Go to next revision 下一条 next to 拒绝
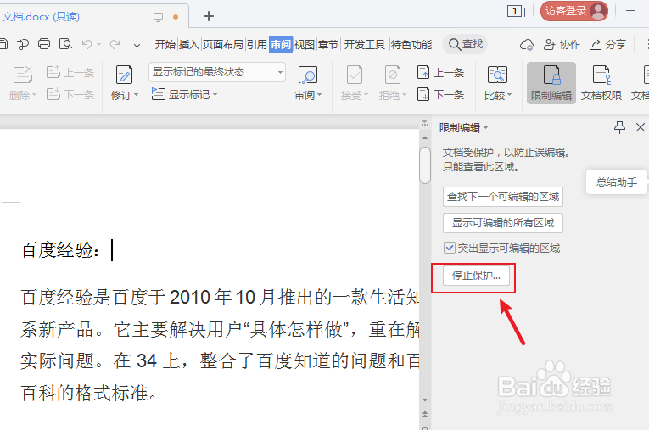This screenshot has height=430, width=649. pos(441,94)
